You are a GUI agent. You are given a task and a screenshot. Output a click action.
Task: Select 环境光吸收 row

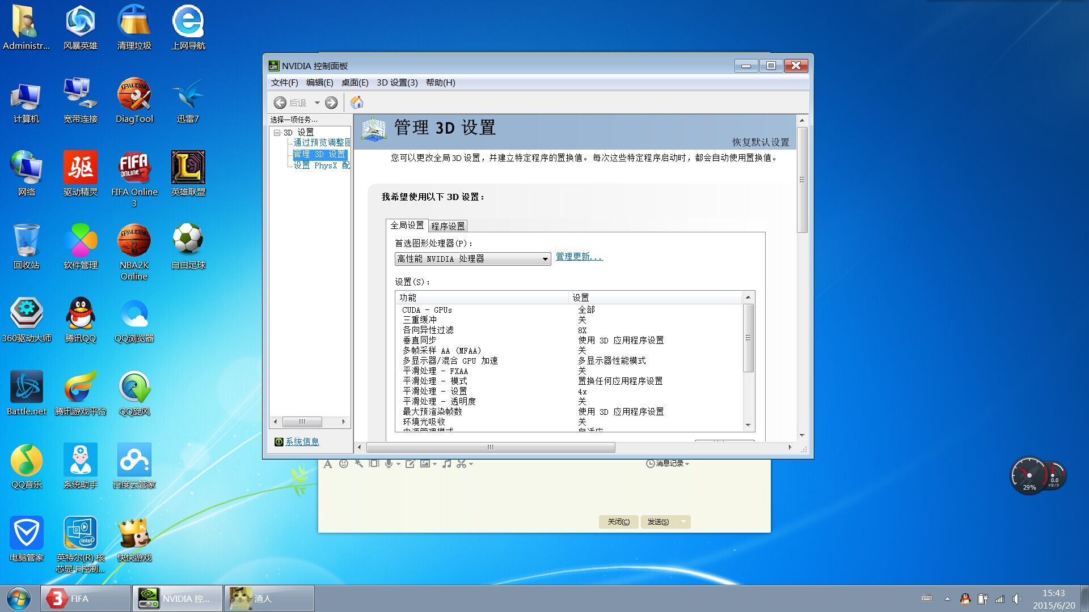coord(569,422)
